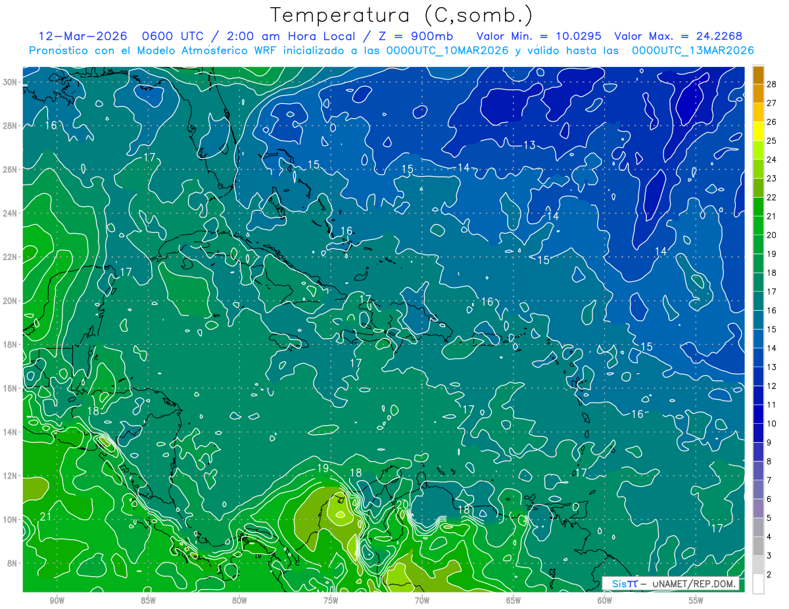Click the '12N' latitude axis label
This screenshot has height=609, width=789.
[9, 476]
